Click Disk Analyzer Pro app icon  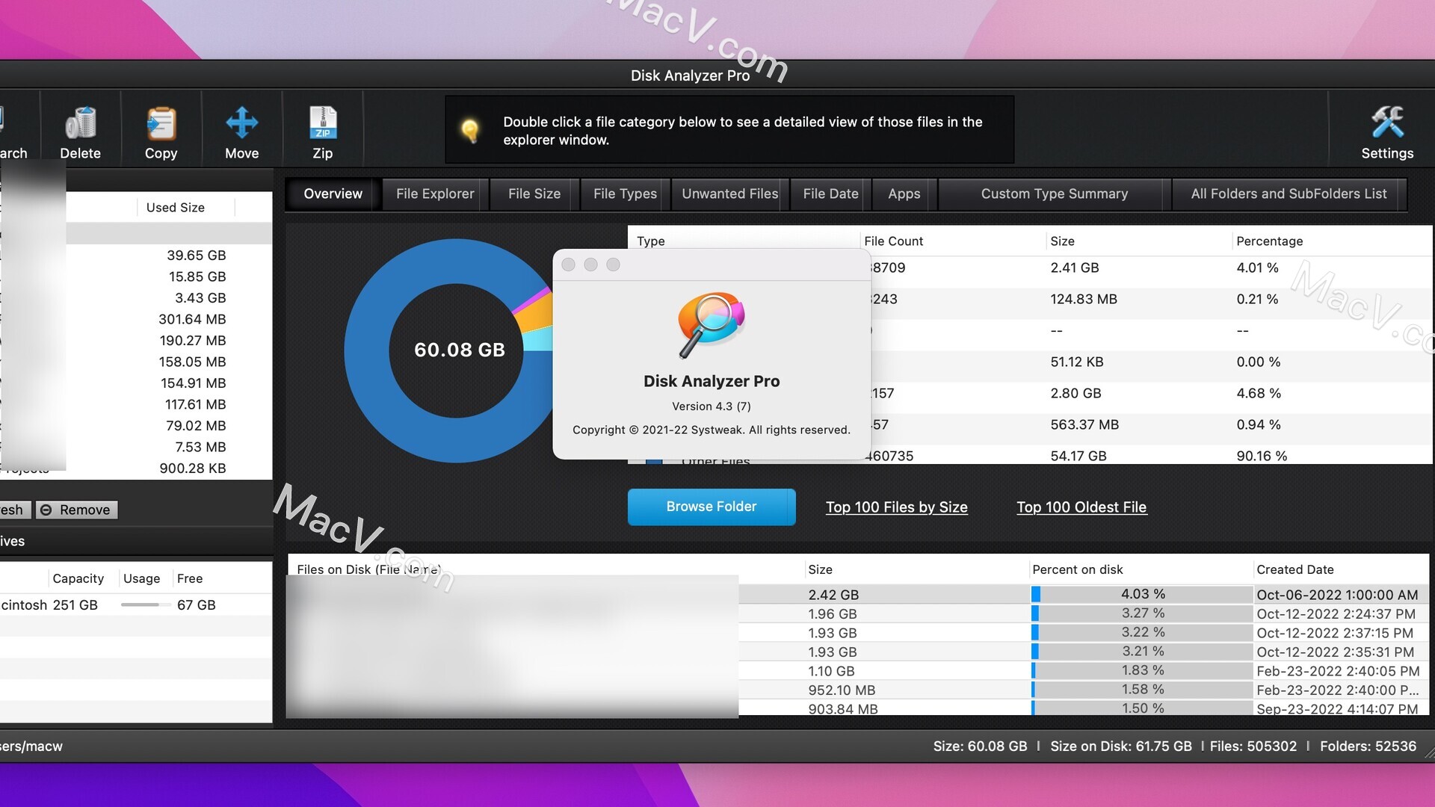click(x=709, y=321)
